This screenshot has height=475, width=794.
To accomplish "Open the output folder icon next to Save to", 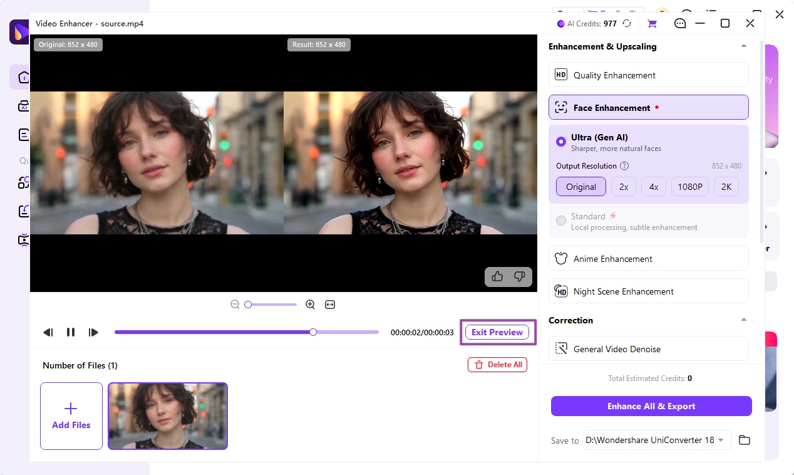I will point(745,440).
